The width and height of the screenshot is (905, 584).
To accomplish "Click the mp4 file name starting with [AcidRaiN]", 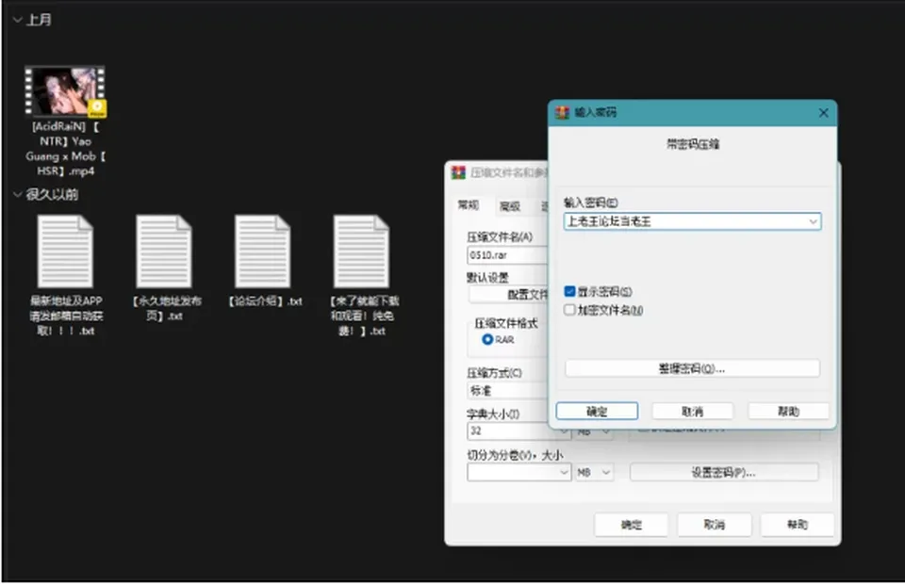I will [x=65, y=149].
